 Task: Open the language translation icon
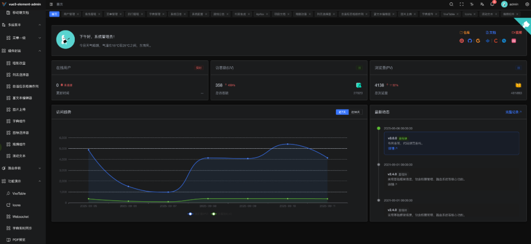point(482,4)
